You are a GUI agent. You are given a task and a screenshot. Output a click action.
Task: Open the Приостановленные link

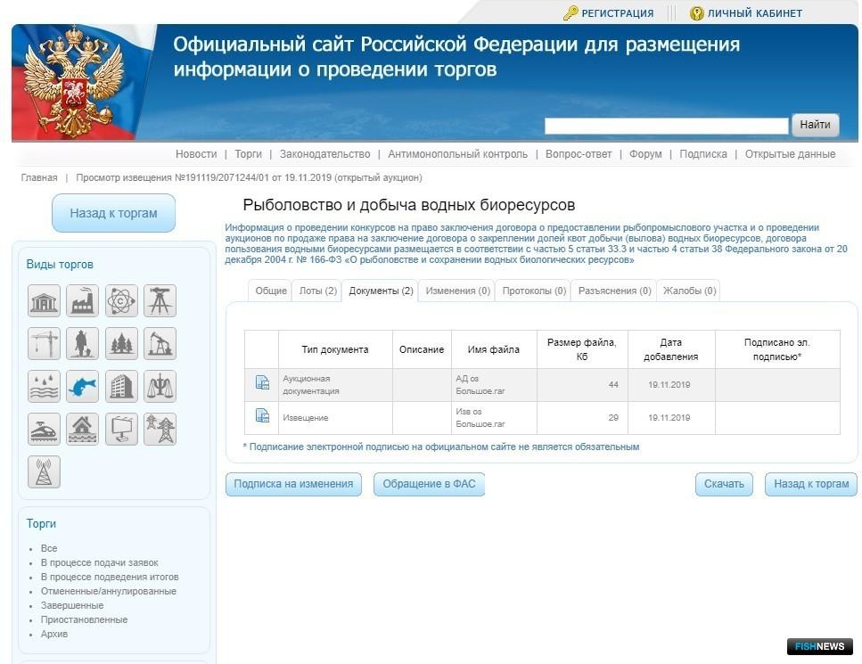[x=84, y=619]
